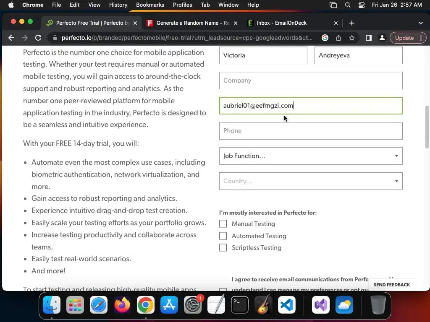Open a new tab with plus button

352,23
